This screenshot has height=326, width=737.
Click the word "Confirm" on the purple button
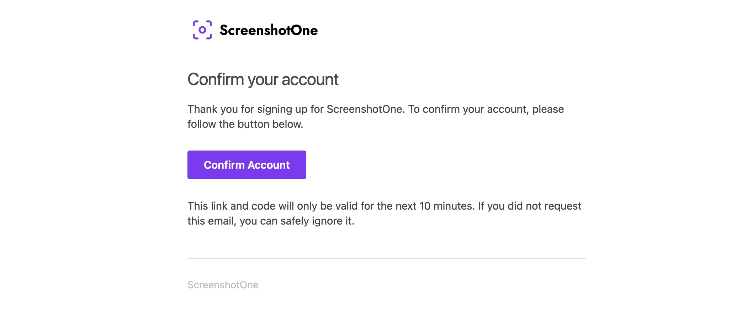(x=224, y=165)
